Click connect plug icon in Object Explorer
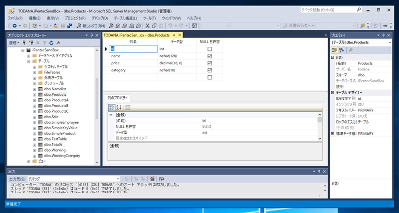The height and width of the screenshot is (213, 399). click(24, 43)
